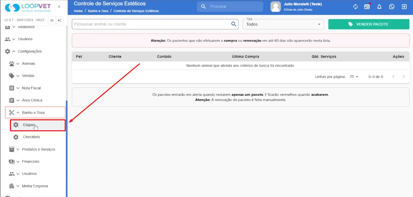Click the Banho e Tosa breadcrumb link
This screenshot has width=413, height=197.
click(x=98, y=11)
